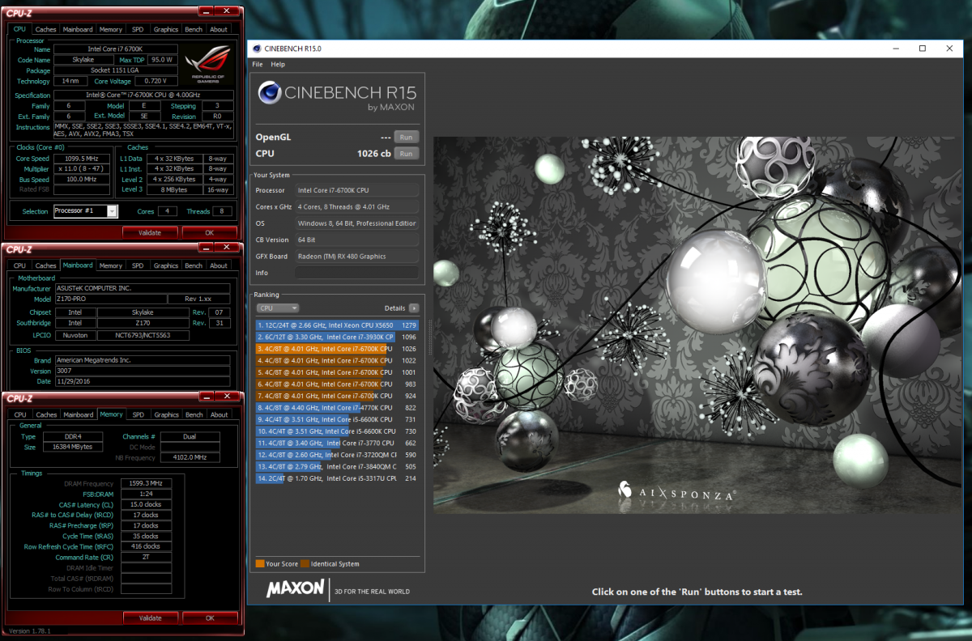The width and height of the screenshot is (972, 641).
Task: Click the NB Frequency value 4102.0 MHz
Action: coord(190,457)
